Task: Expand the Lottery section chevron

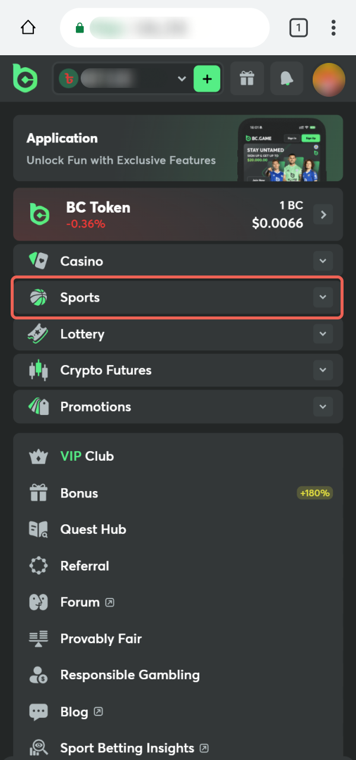Action: pos(323,334)
